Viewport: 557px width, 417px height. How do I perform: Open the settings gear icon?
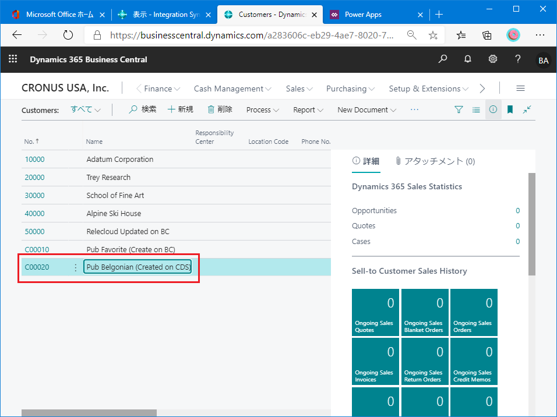pyautogui.click(x=493, y=59)
